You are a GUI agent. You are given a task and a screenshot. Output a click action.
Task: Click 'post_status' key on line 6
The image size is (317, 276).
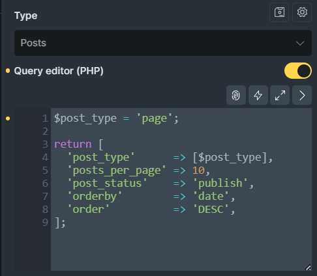pos(108,184)
